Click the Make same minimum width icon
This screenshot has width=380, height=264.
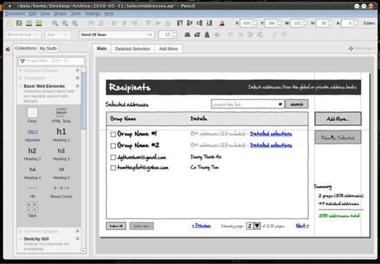(x=200, y=23)
